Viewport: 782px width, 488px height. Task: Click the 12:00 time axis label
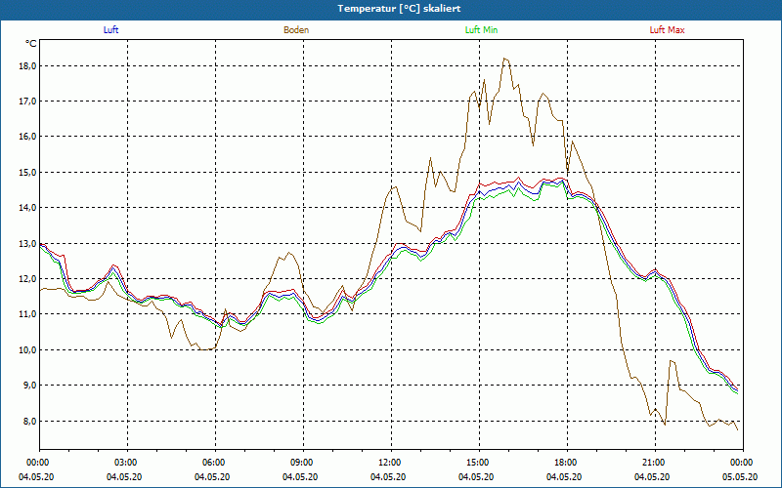tap(391, 463)
